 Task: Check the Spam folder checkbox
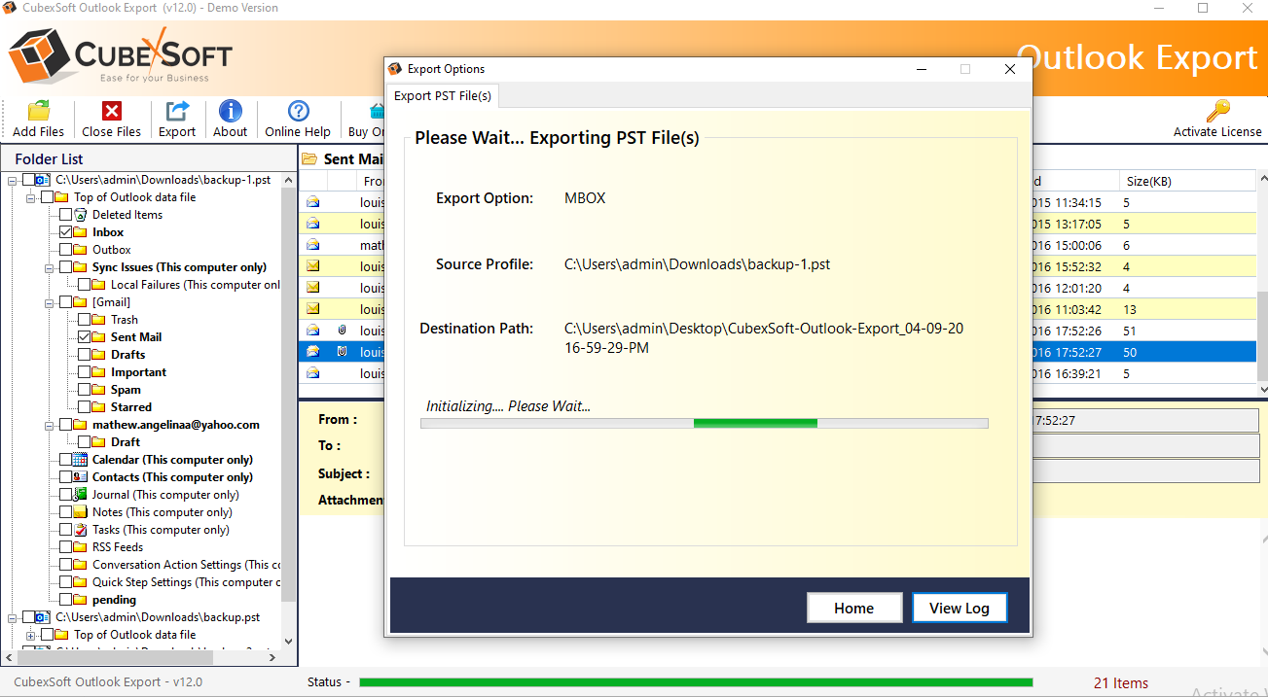pos(84,390)
